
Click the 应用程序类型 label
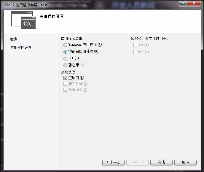pos(72,39)
